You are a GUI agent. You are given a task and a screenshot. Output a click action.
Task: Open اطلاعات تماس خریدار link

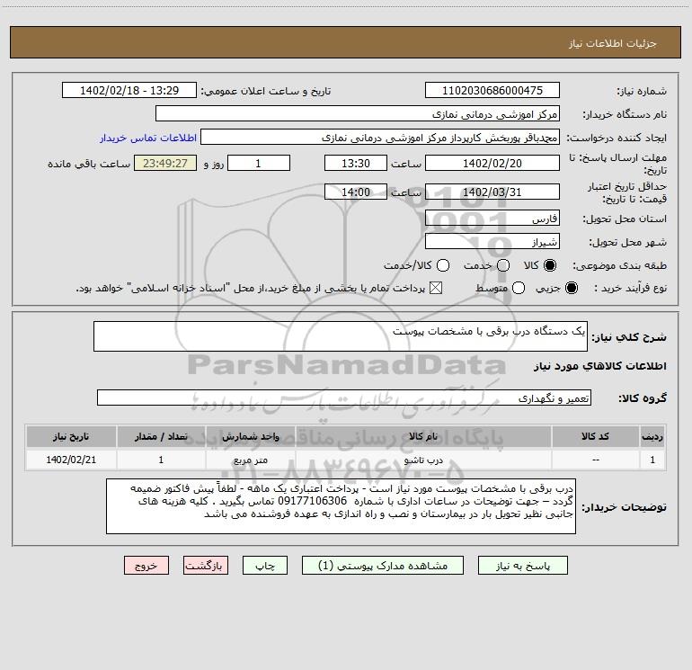tap(148, 138)
